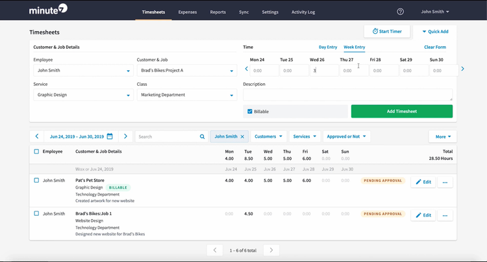Remove the John Smith filter chip
Screen dimensions: 487x262
tap(242, 137)
